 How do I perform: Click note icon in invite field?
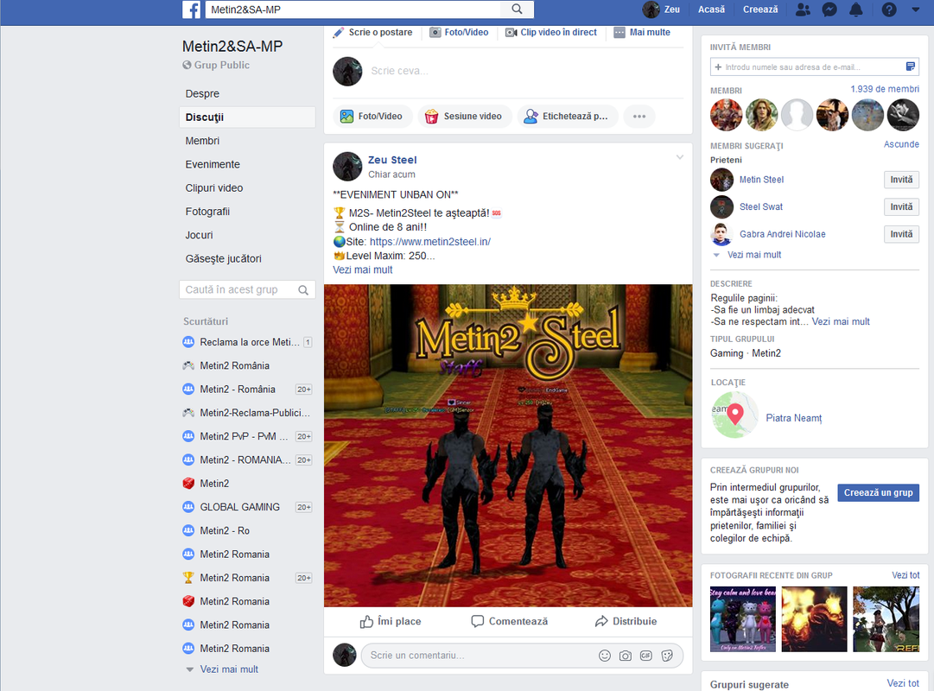point(910,67)
